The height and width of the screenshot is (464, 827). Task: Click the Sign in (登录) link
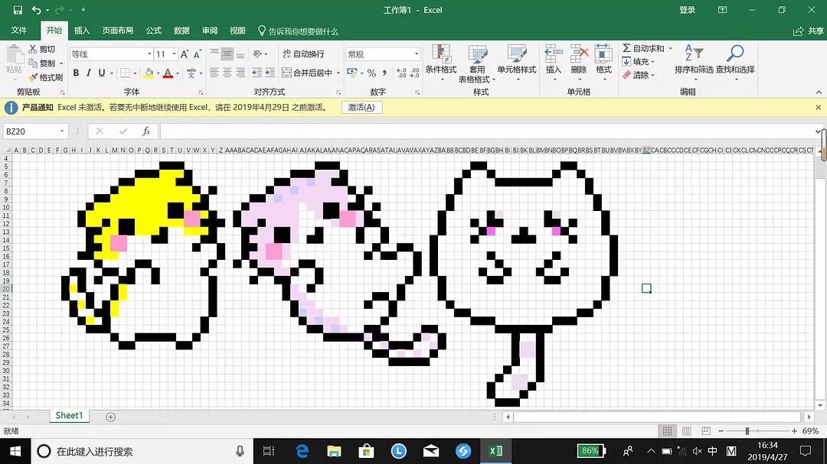click(687, 9)
